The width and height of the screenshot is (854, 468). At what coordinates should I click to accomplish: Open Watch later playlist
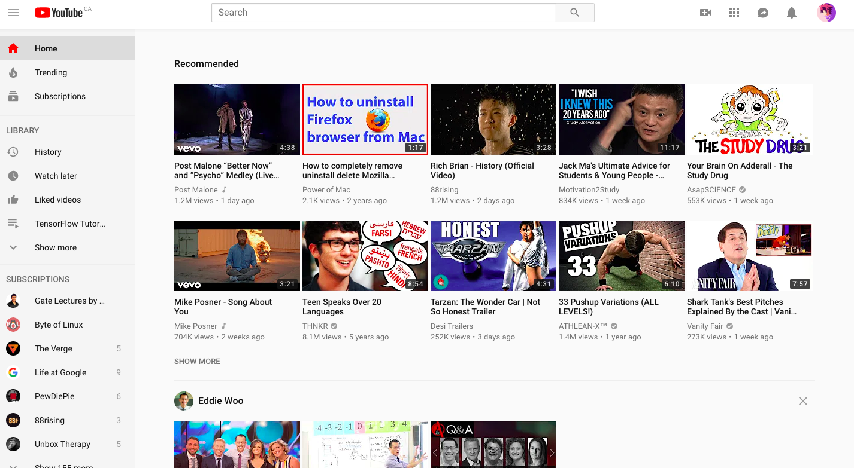click(56, 176)
